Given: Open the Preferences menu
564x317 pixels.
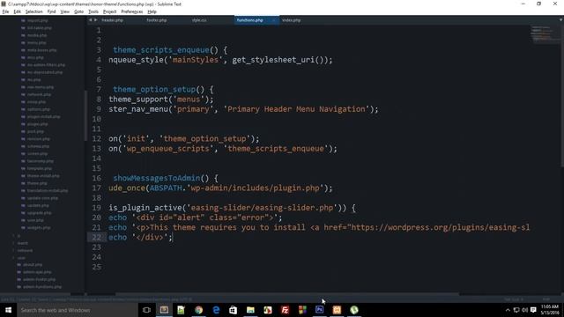Looking at the screenshot, I should coord(131,11).
